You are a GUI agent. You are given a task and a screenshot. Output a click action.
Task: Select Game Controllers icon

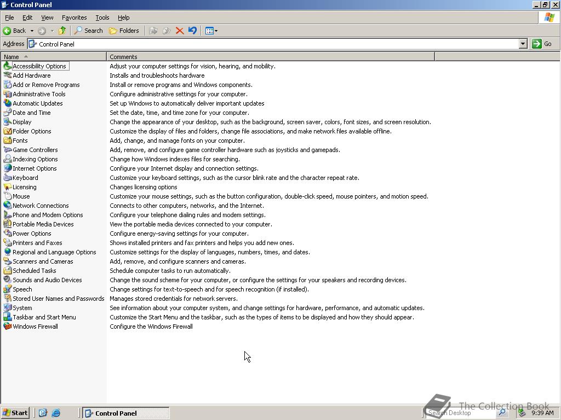click(8, 150)
